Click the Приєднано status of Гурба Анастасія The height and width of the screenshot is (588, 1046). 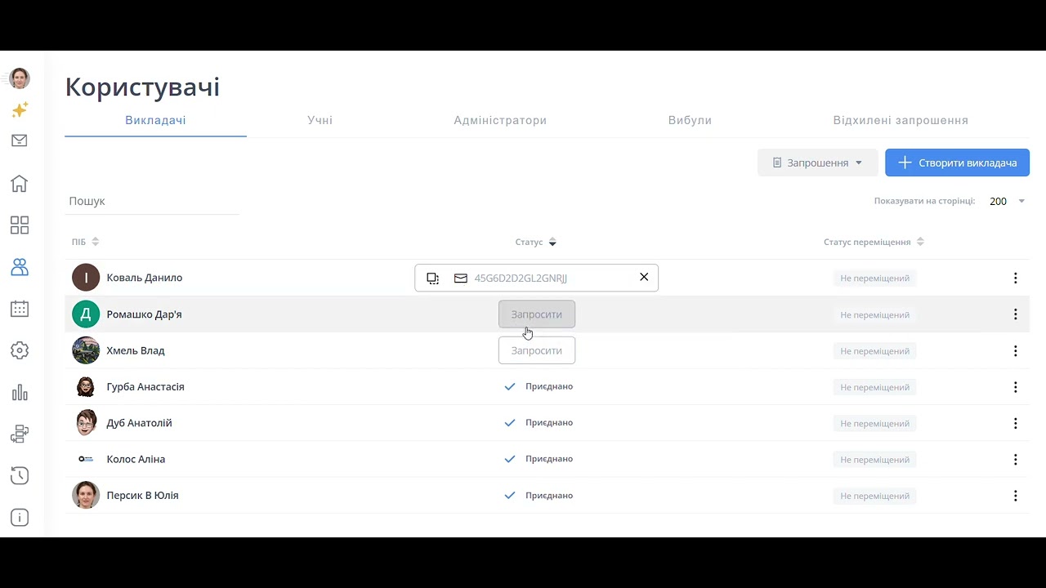(539, 386)
